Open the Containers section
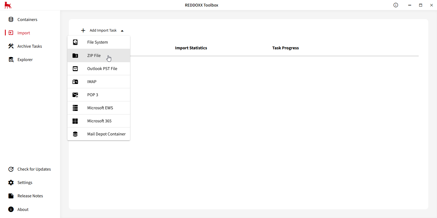Viewport: 437px width, 218px height. point(27,20)
